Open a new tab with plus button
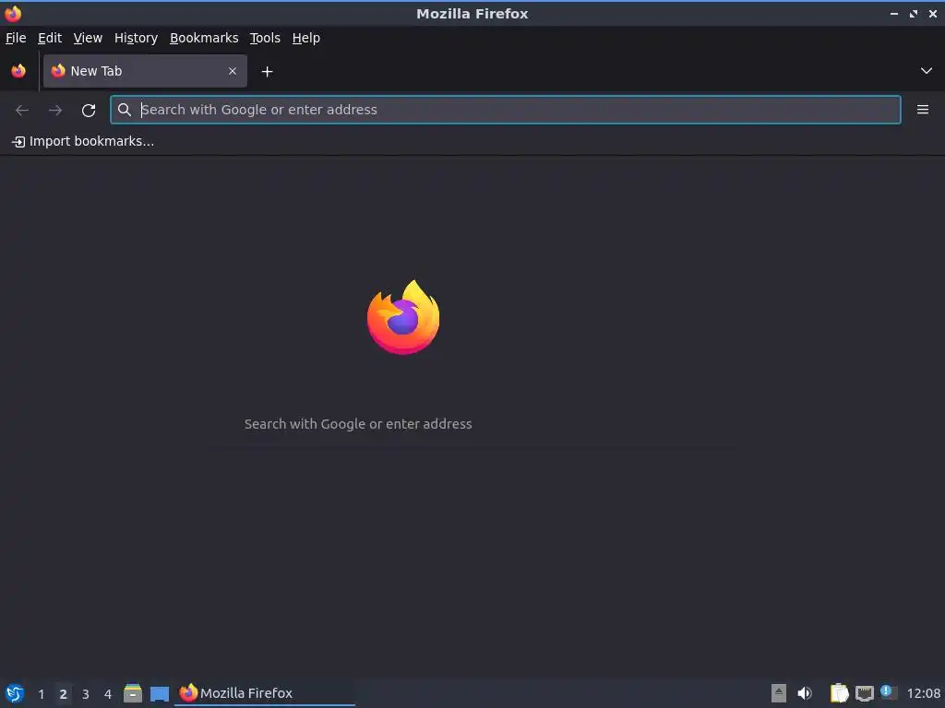 267,72
